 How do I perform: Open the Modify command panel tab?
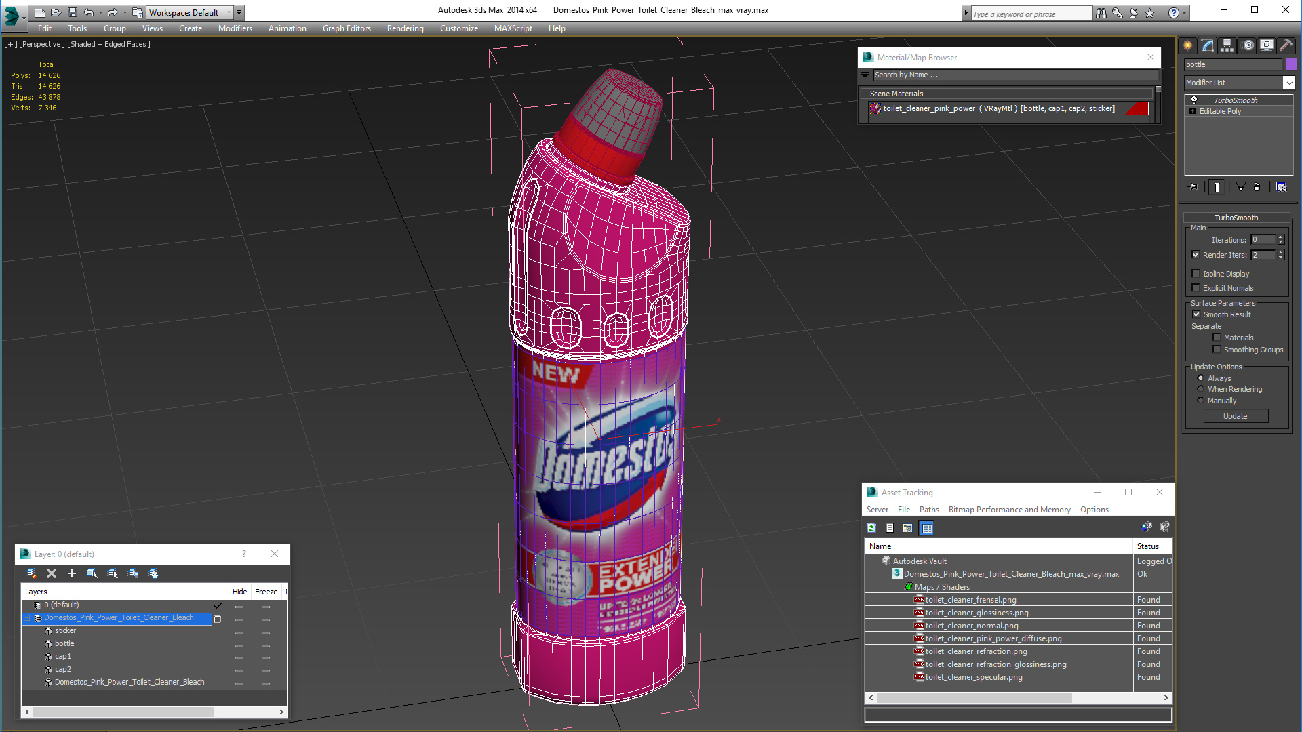pos(1208,45)
